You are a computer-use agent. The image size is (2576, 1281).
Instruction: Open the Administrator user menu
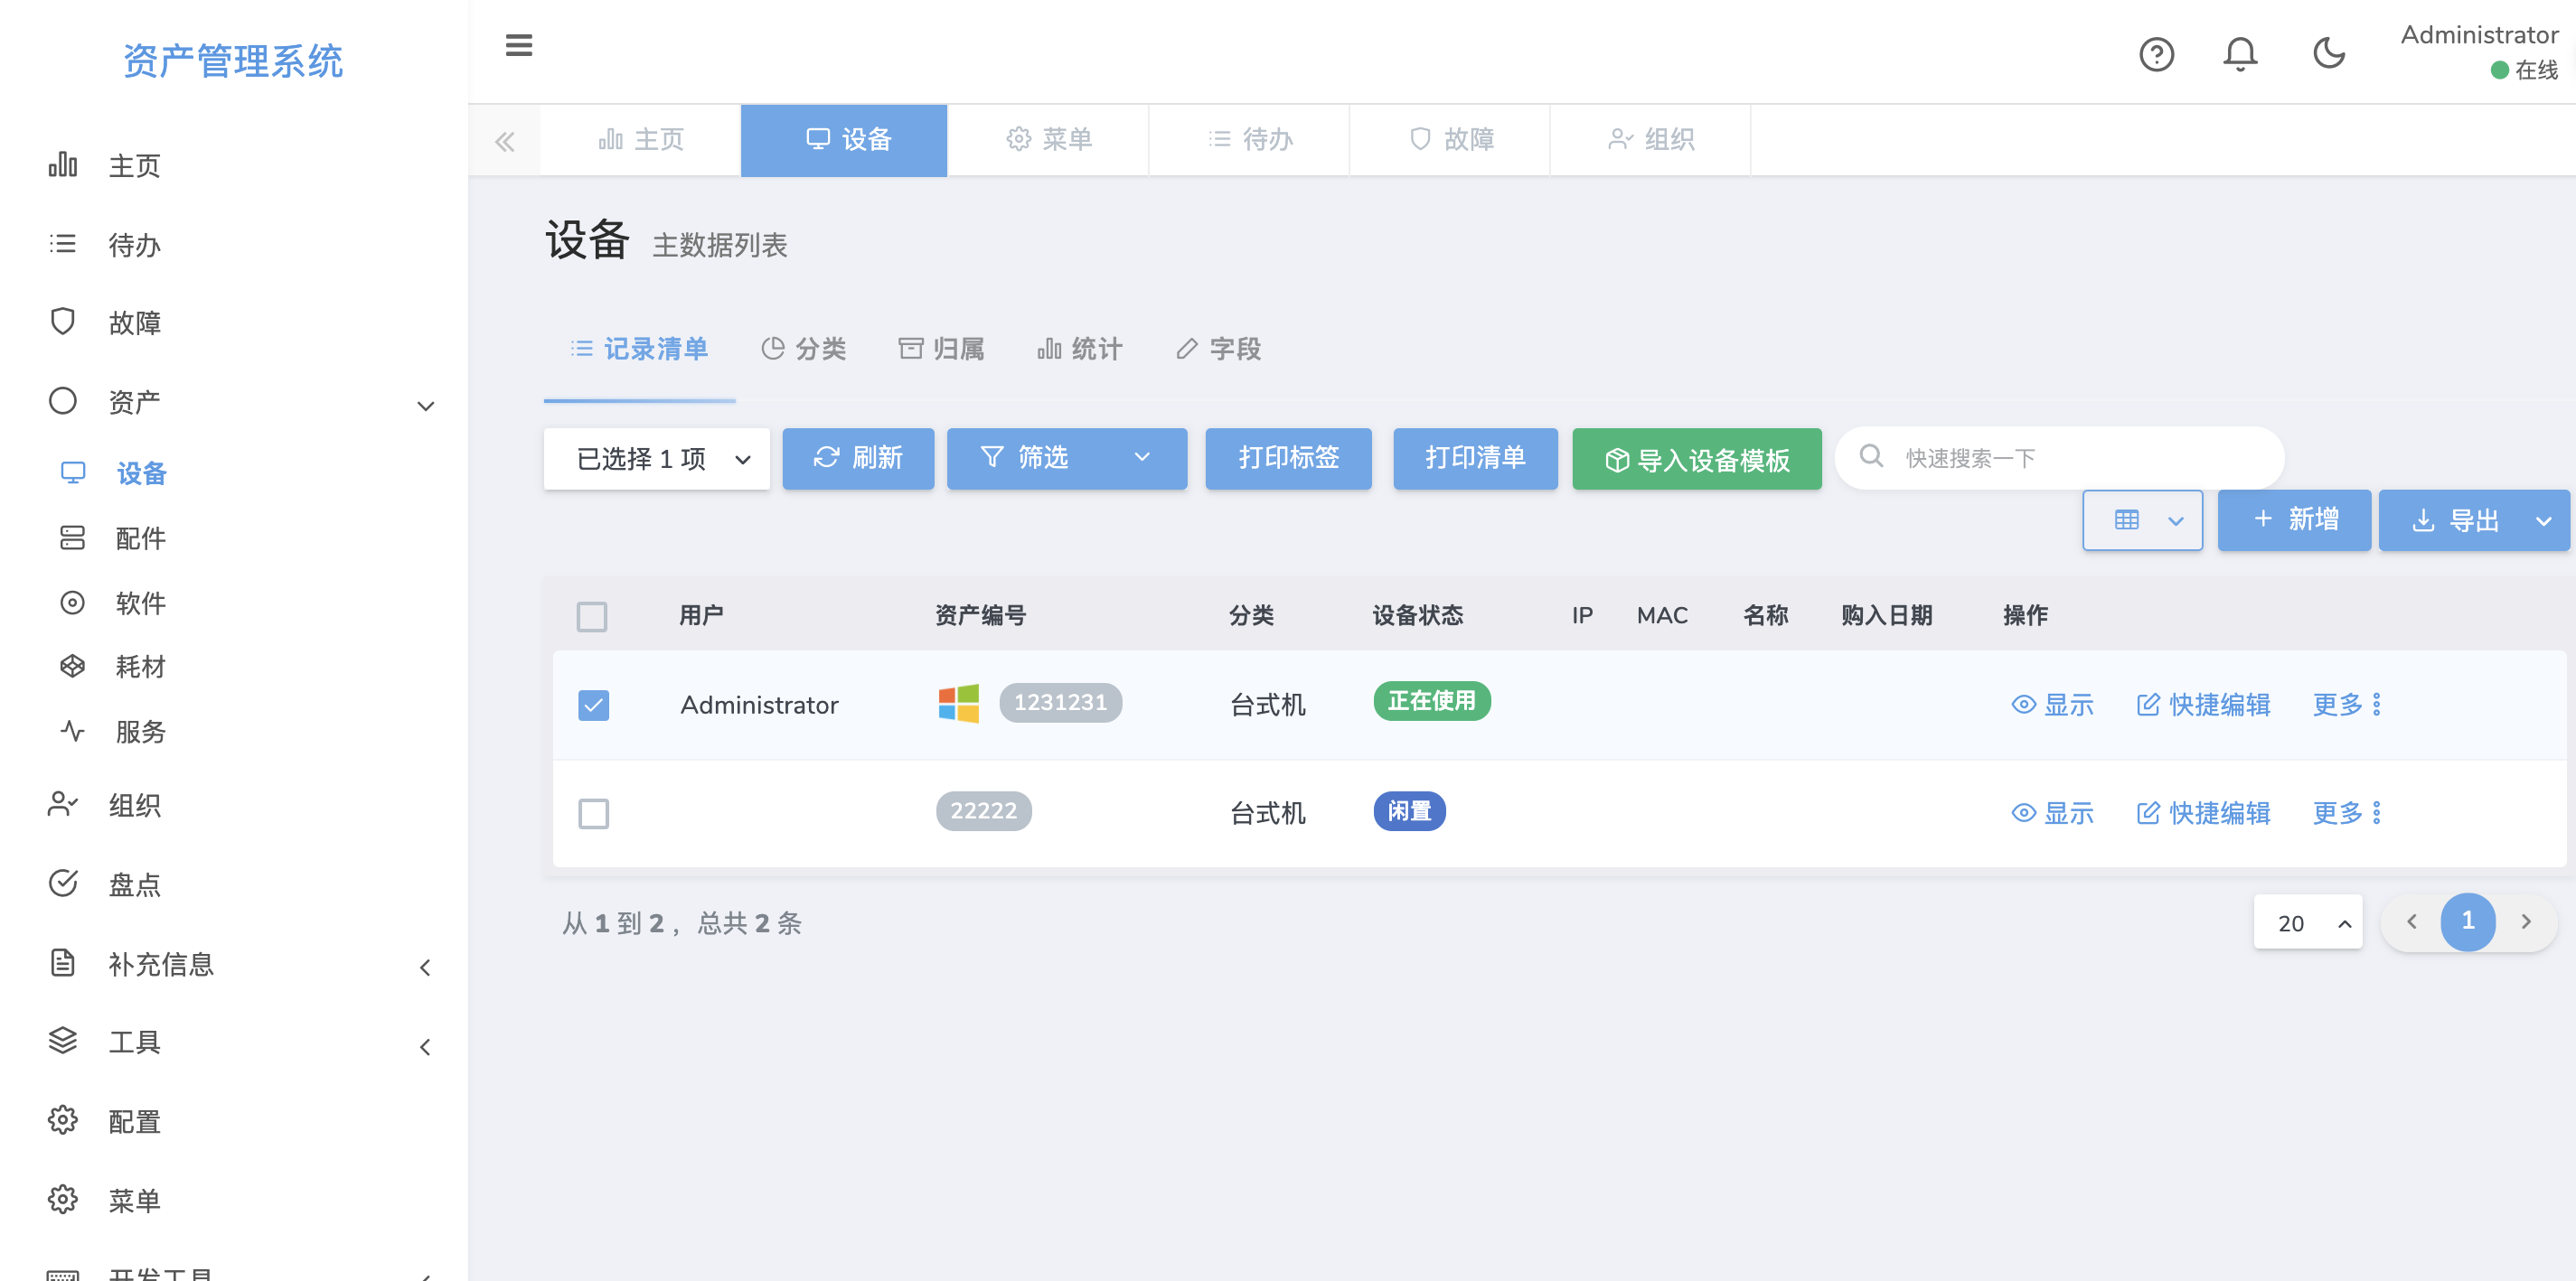[2479, 52]
